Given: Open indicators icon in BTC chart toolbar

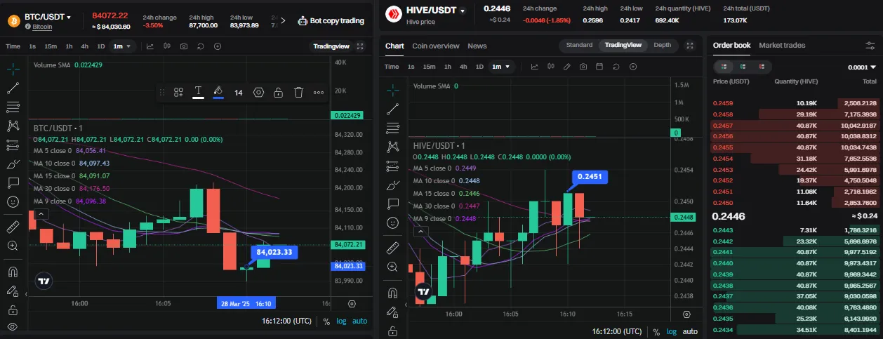Looking at the screenshot, I should [150, 46].
